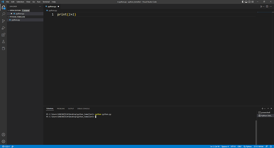Open the new terminal launch profile dropdown
Viewport: 274px width, 148px height.
tap(265, 109)
